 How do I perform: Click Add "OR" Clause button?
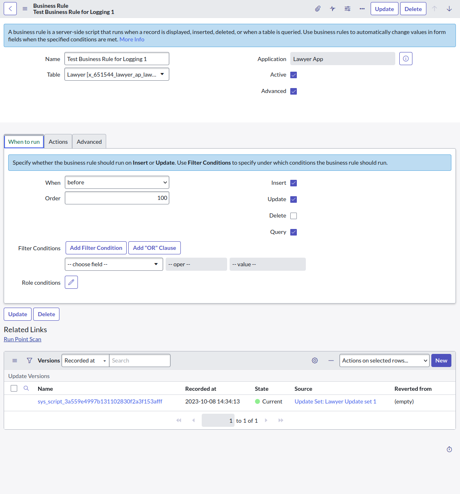155,248
